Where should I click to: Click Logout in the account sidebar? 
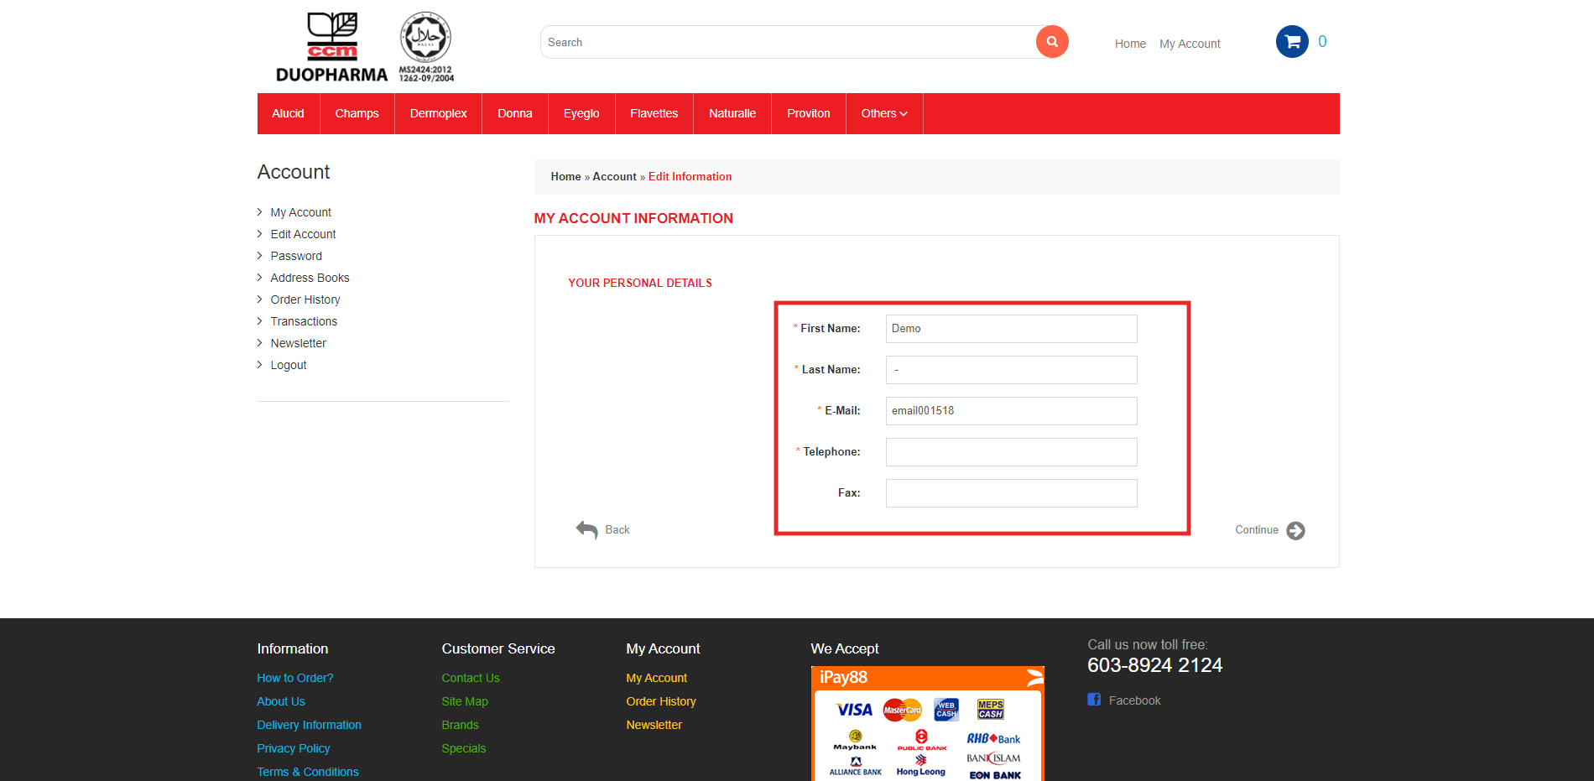point(288,365)
